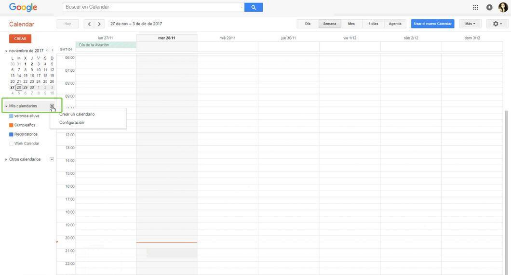
Task: Click the Recordatorios blue color swatch
Action: coord(11,134)
